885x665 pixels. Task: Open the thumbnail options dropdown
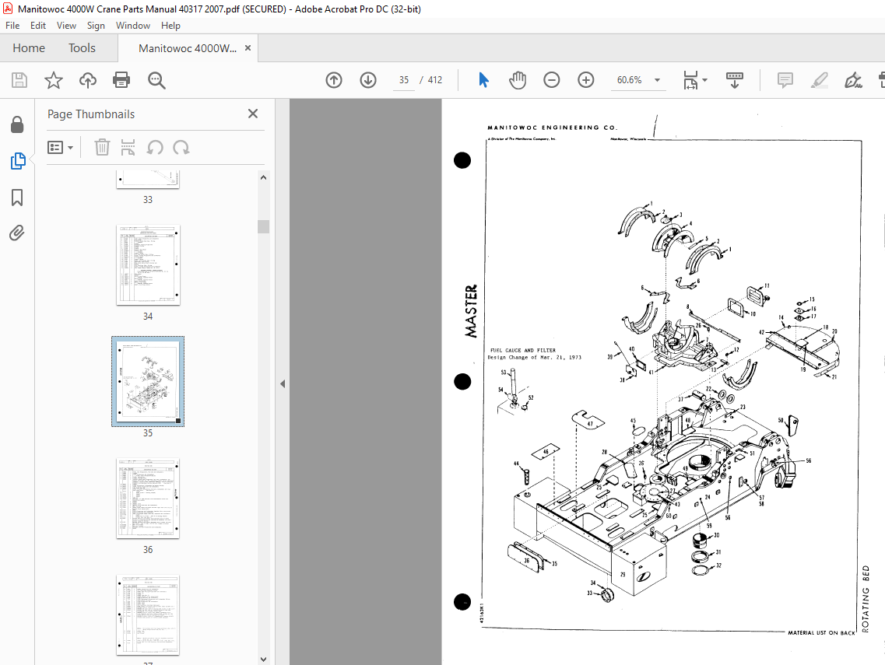tap(61, 147)
